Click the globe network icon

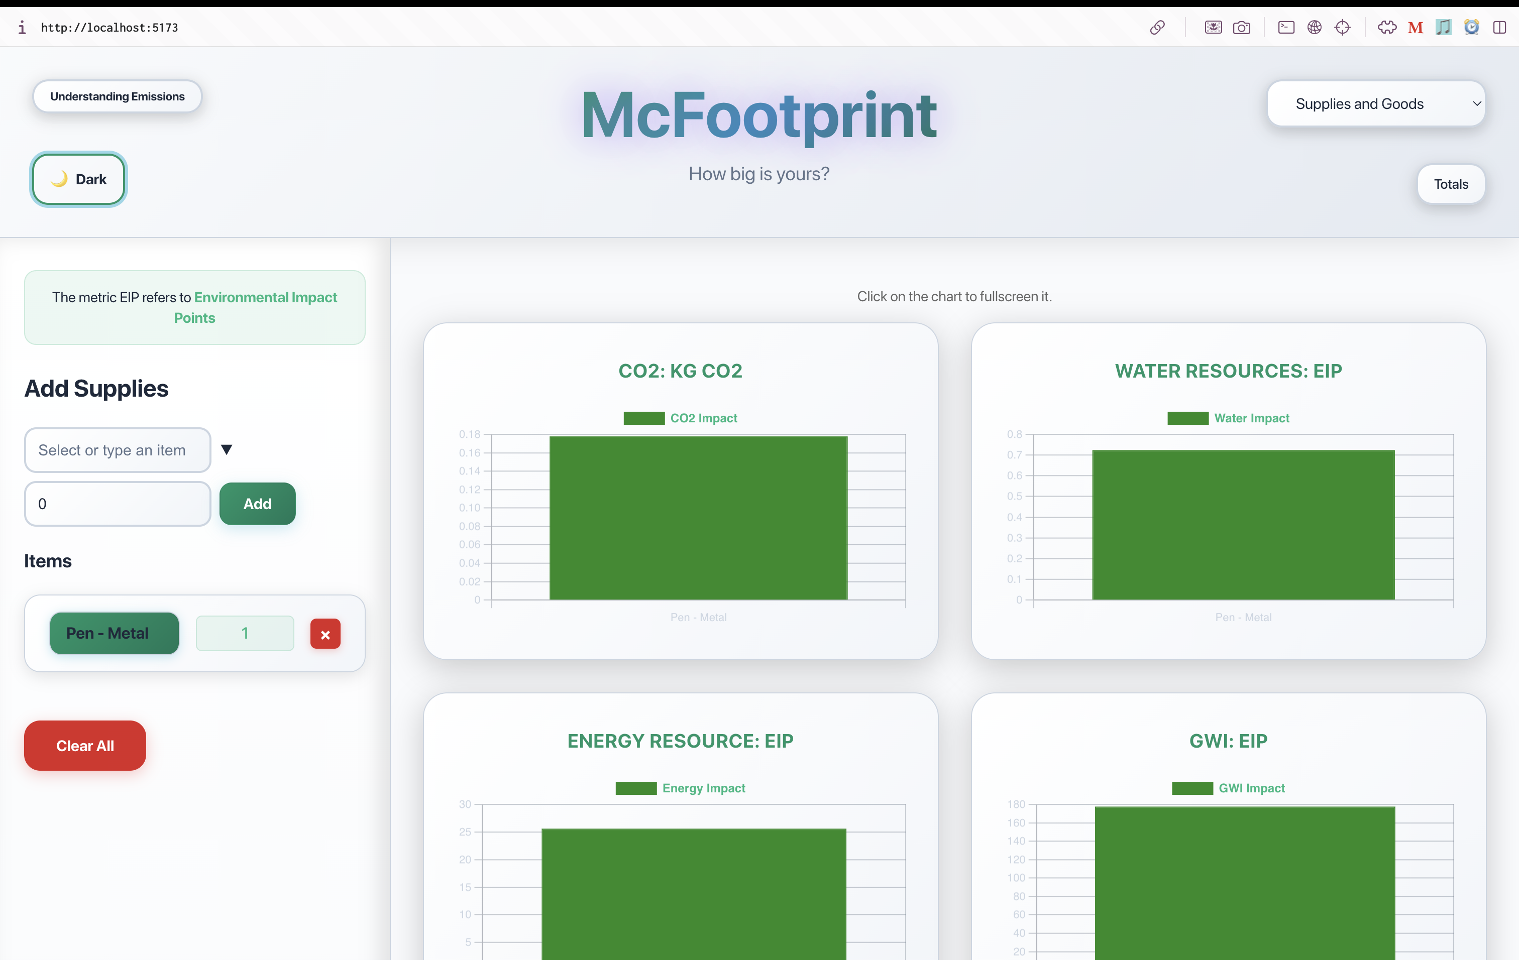(x=1314, y=27)
